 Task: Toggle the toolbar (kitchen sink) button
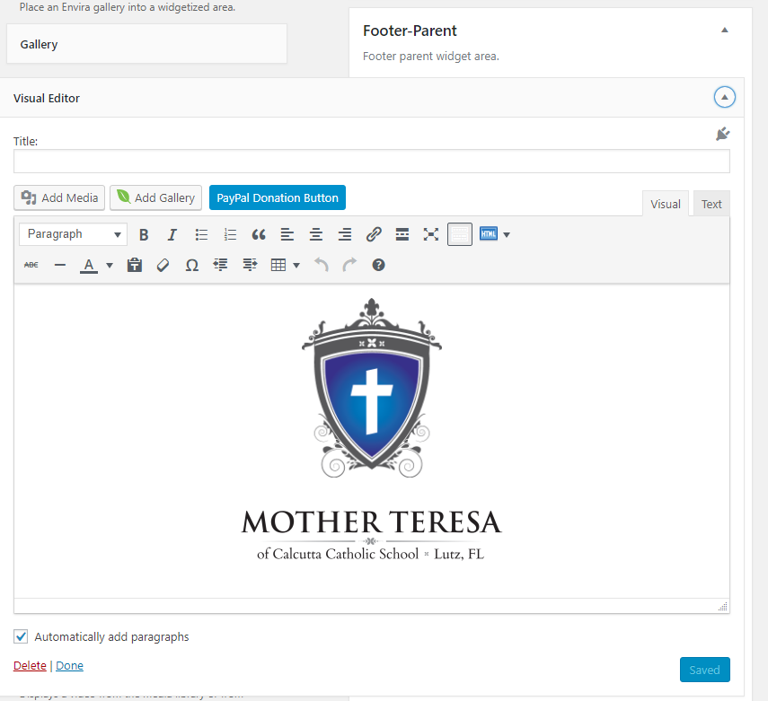pyautogui.click(x=460, y=234)
